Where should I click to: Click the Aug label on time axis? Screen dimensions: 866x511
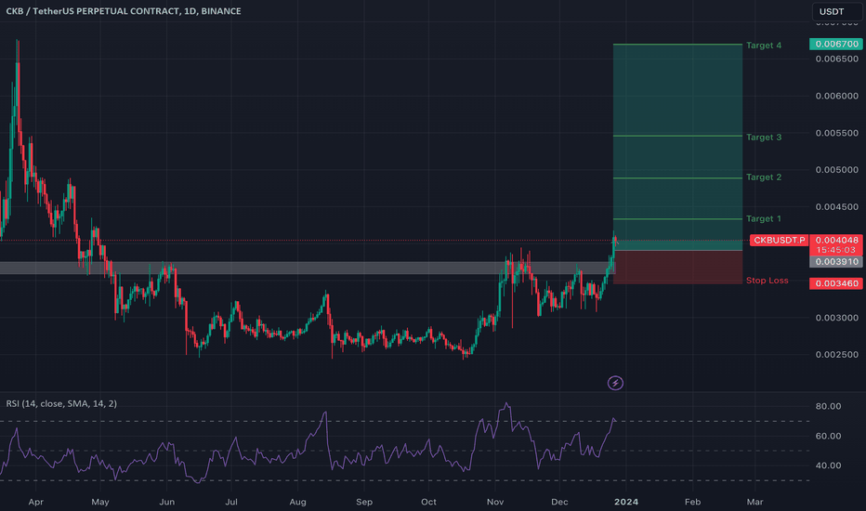tap(297, 502)
